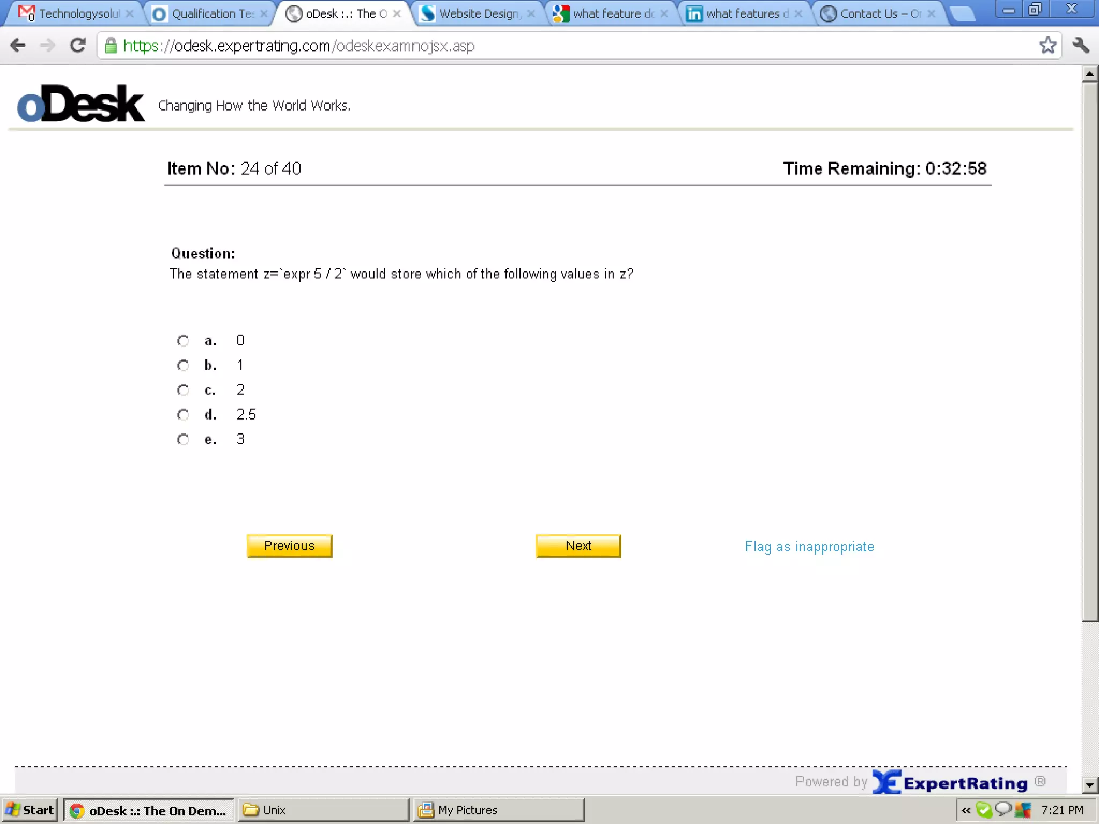Close the LinkedIn 'what features' tab
This screenshot has width=1099, height=824.
[x=798, y=14]
